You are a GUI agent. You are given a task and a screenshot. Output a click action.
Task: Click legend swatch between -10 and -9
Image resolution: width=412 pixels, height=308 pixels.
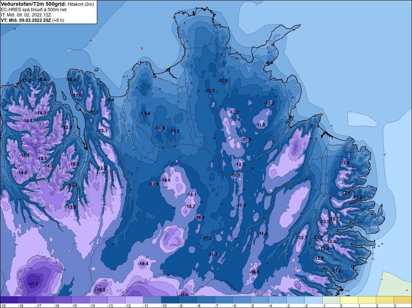[x=170, y=300]
